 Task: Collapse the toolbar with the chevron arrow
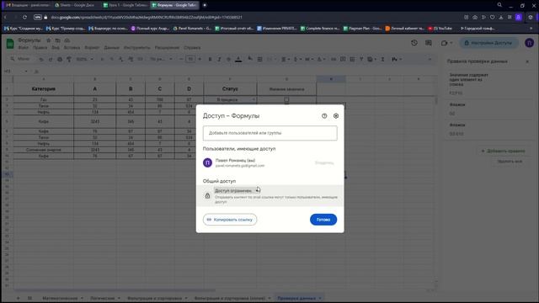pyautogui.click(x=430, y=60)
